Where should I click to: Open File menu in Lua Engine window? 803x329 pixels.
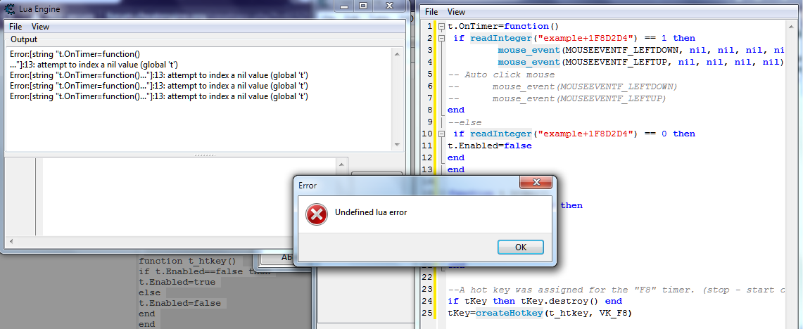15,27
